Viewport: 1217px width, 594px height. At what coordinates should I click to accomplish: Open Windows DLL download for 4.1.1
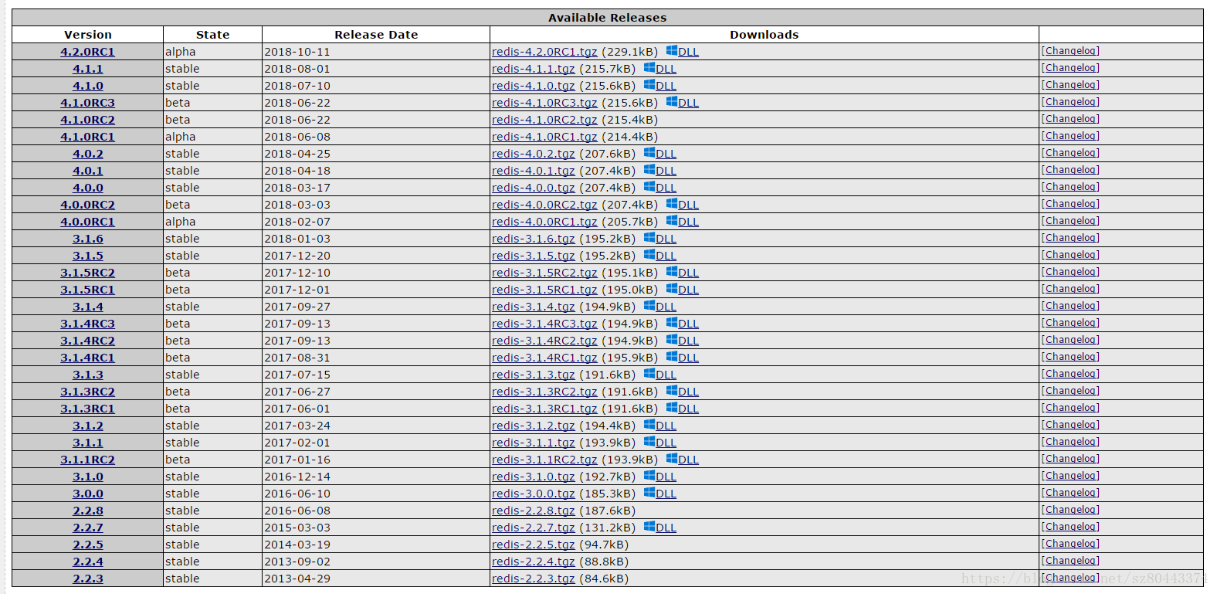tap(660, 69)
